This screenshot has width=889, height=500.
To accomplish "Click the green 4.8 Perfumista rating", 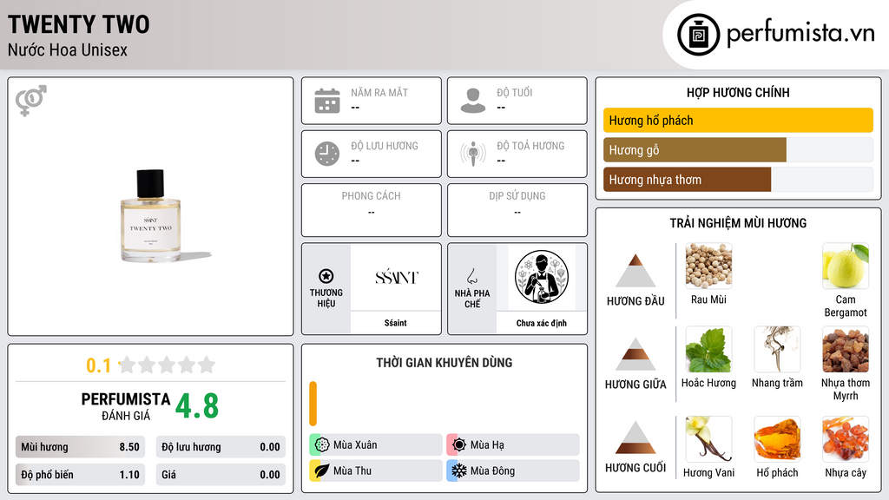I will point(197,406).
